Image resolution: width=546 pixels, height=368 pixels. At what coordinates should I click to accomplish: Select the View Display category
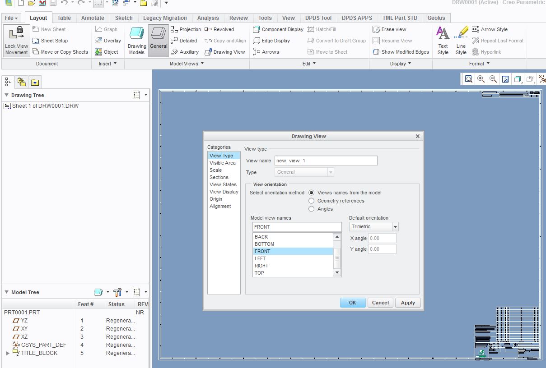point(224,192)
